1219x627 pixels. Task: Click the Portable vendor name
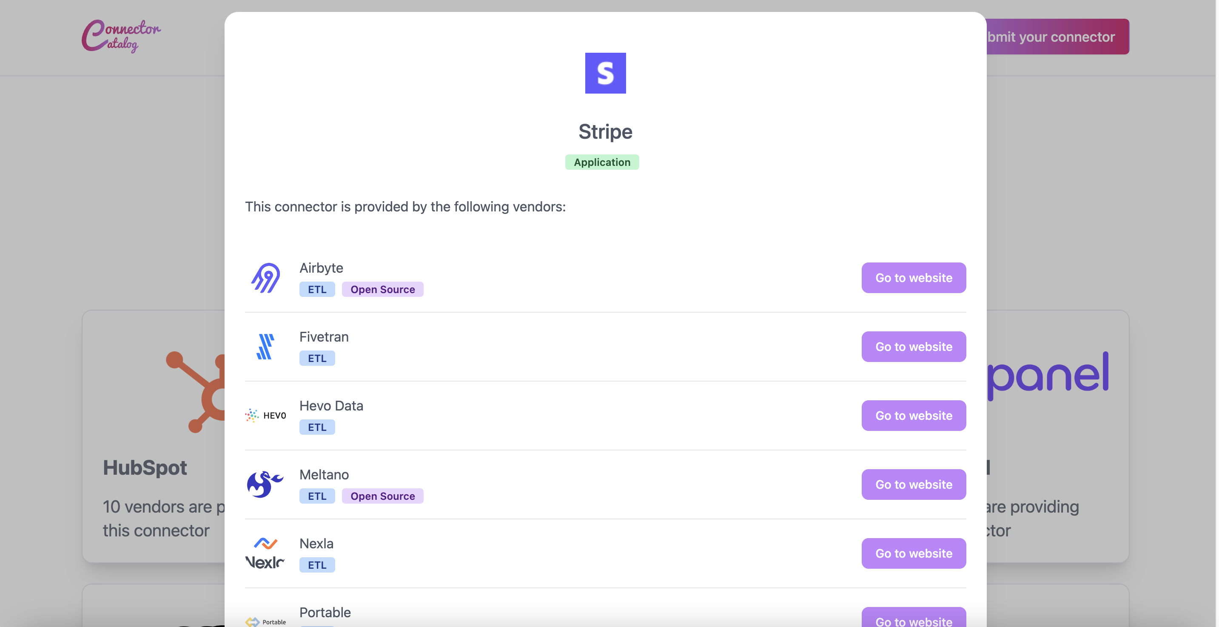[325, 613]
